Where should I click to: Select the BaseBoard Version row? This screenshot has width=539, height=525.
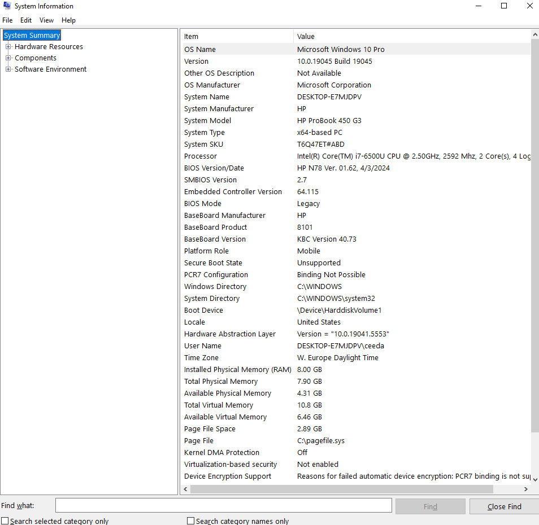(355, 239)
